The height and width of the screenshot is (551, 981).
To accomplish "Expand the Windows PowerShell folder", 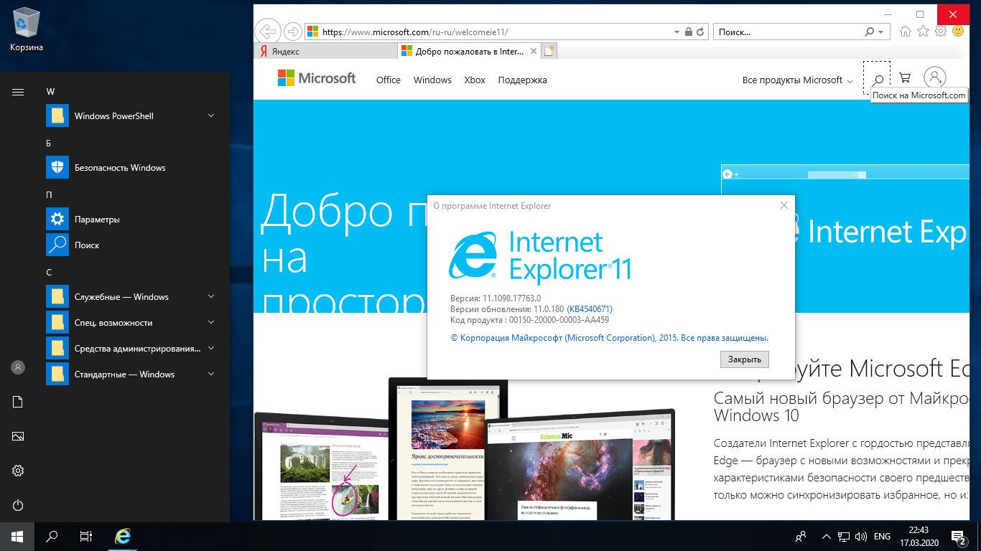I will (x=131, y=116).
